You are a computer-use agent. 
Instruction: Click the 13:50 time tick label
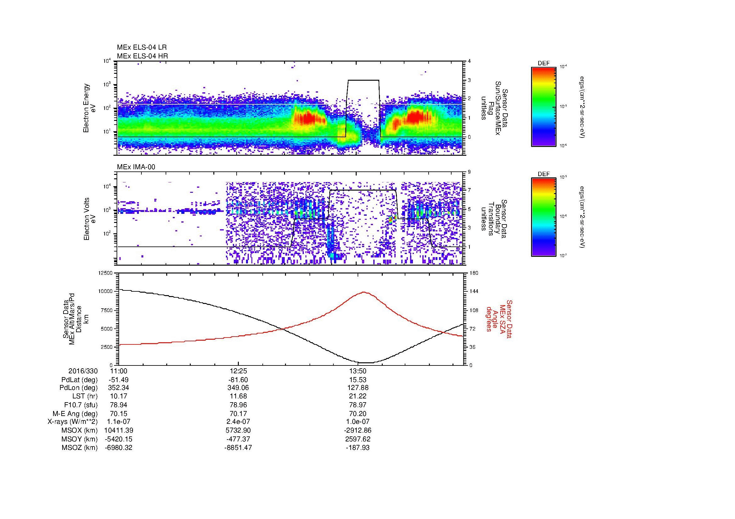pyautogui.click(x=358, y=371)
